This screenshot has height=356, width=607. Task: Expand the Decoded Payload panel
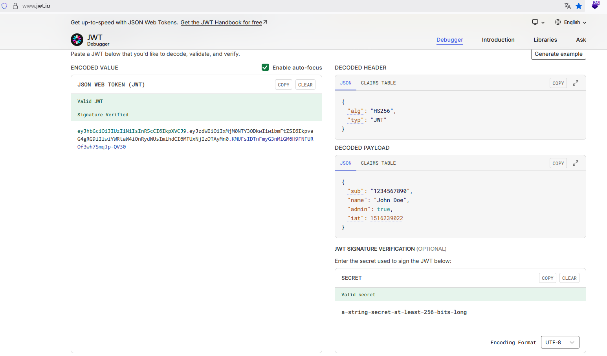[576, 163]
